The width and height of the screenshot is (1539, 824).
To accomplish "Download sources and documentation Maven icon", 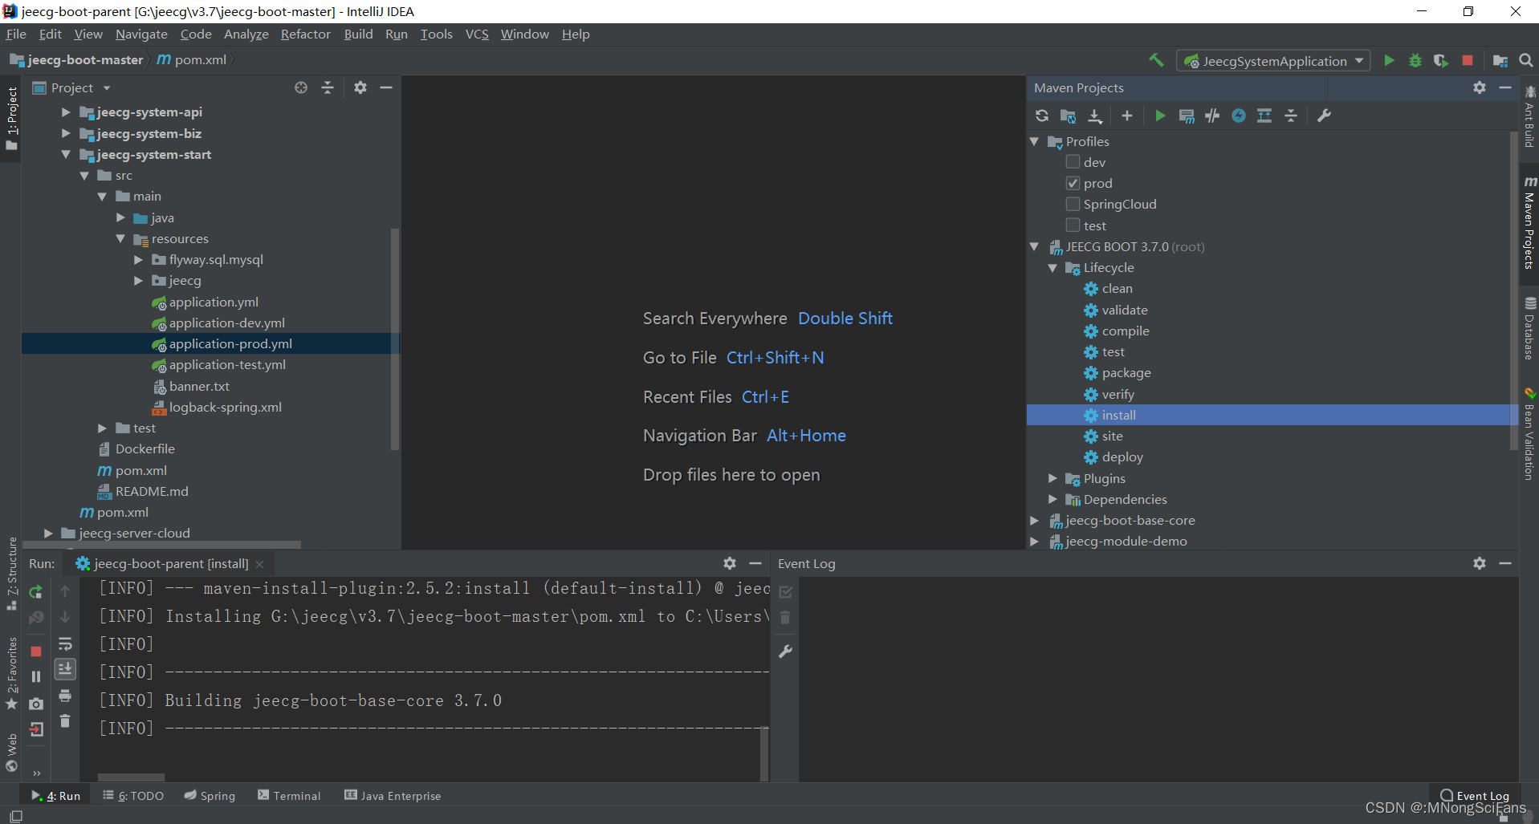I will click(1095, 116).
